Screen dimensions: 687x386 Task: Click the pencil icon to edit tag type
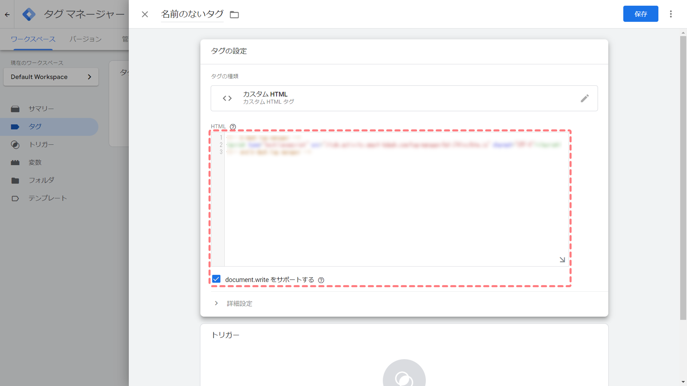click(x=585, y=98)
